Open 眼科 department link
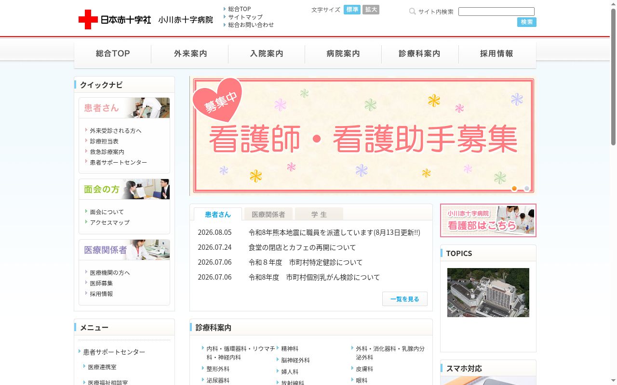 point(362,380)
